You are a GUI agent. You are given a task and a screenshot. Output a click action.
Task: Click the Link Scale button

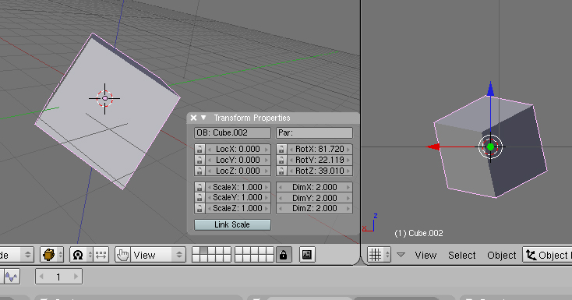[x=232, y=224]
